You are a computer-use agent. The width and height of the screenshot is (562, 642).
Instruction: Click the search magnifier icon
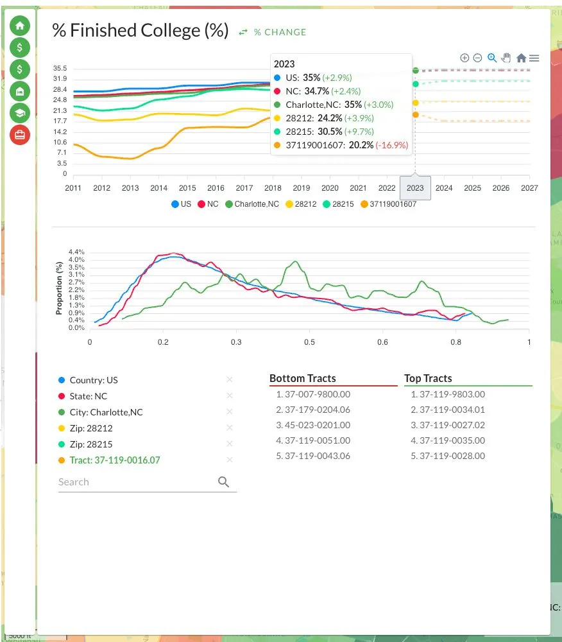[x=223, y=482]
